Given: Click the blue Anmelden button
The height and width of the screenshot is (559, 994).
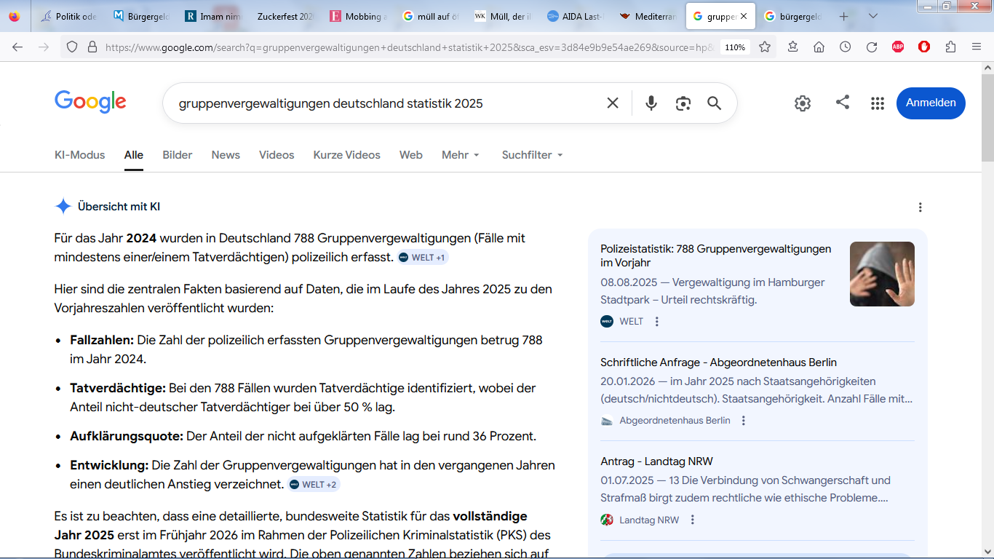Looking at the screenshot, I should click(931, 103).
